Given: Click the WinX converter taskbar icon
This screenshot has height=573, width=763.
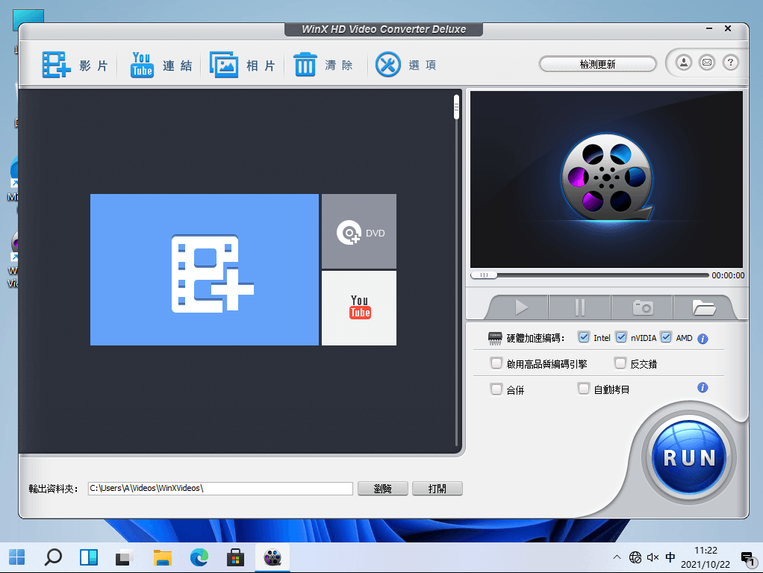Looking at the screenshot, I should click(272, 557).
